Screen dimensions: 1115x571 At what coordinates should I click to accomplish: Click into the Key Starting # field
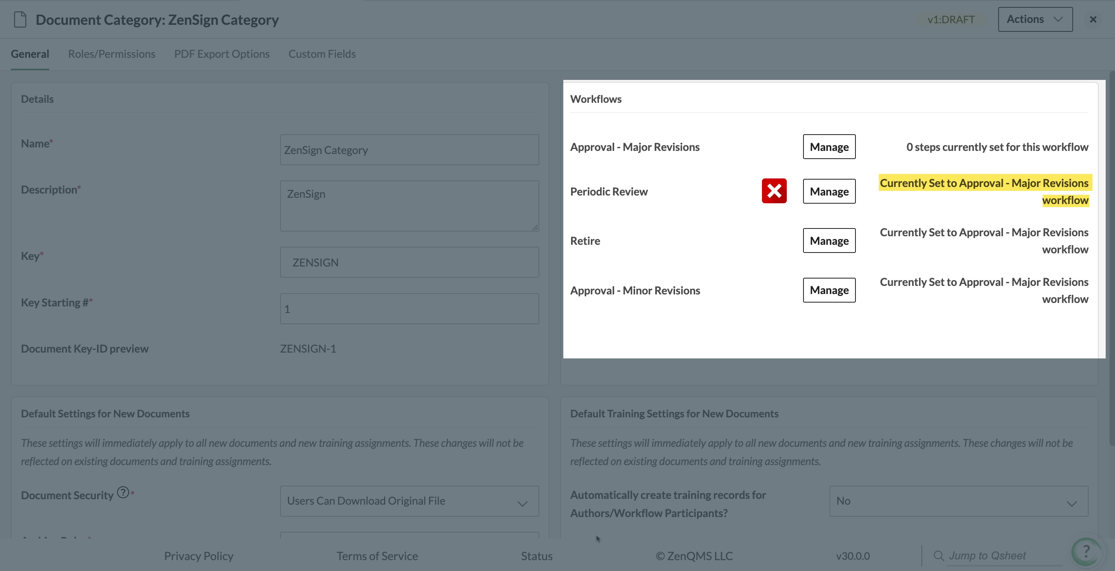click(x=409, y=309)
